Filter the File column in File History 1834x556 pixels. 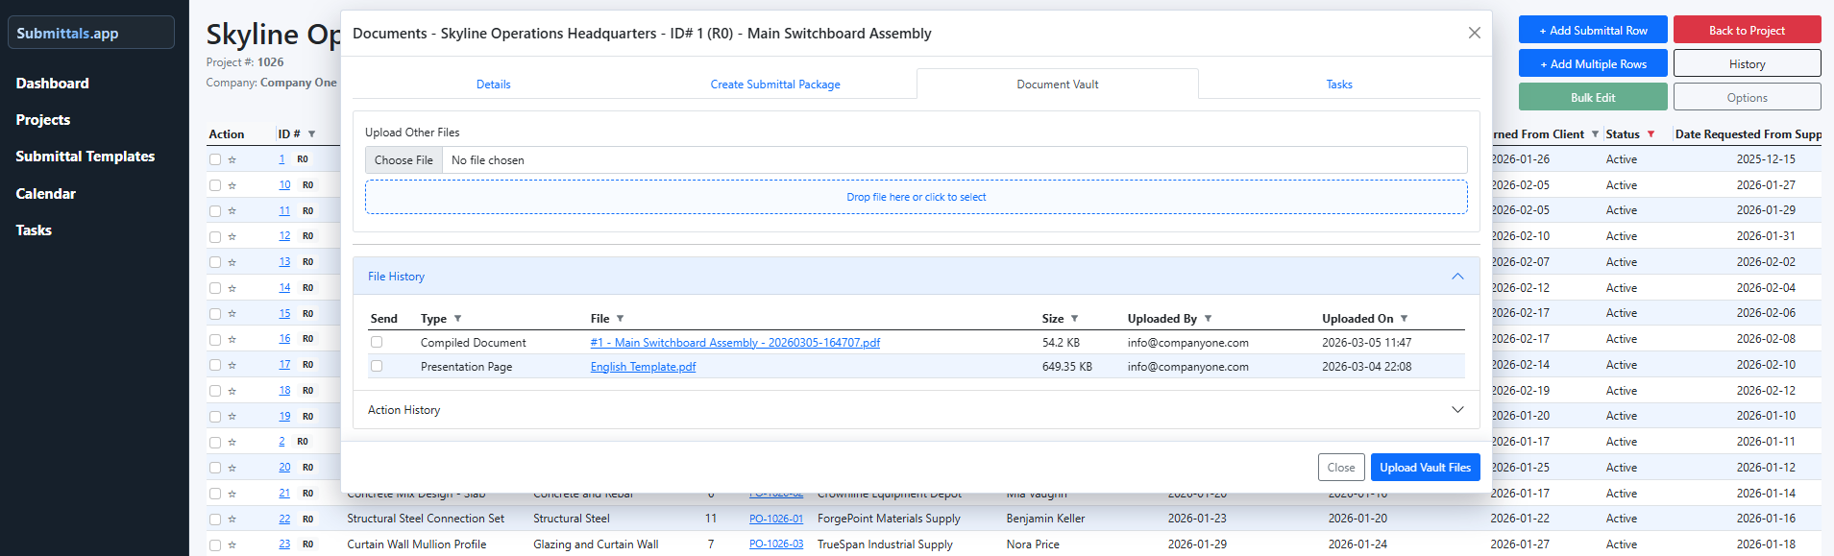pos(620,319)
